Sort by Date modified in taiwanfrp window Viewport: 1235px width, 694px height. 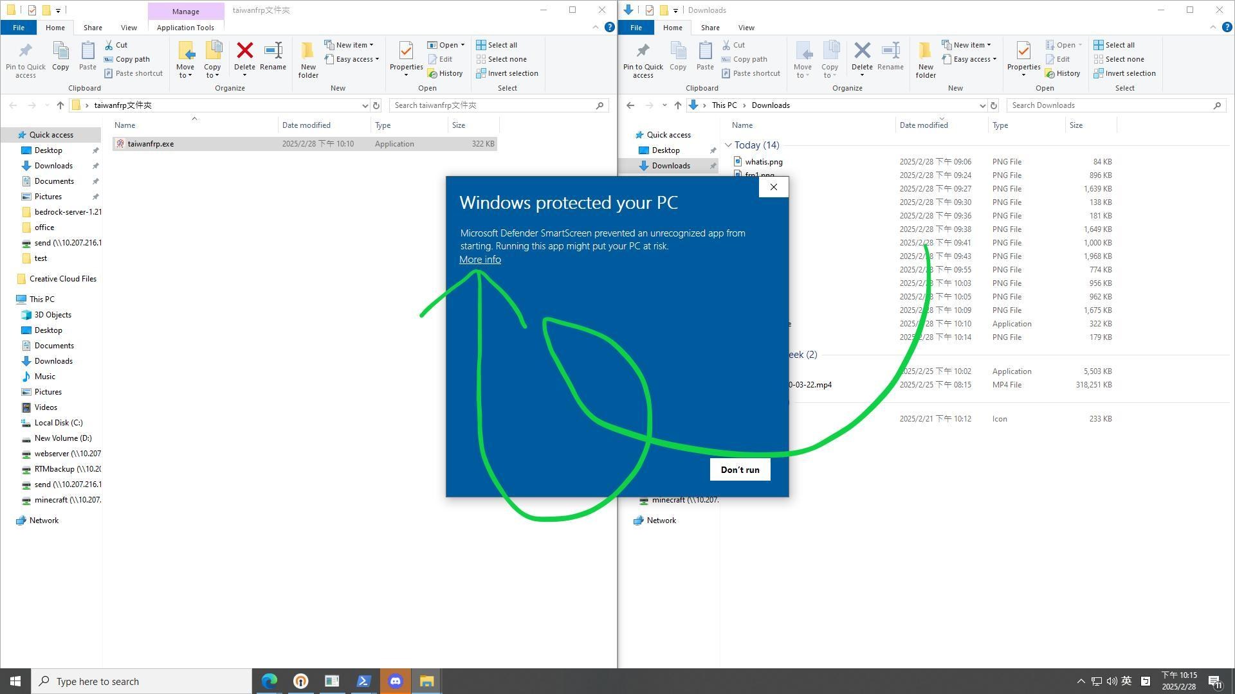(306, 125)
